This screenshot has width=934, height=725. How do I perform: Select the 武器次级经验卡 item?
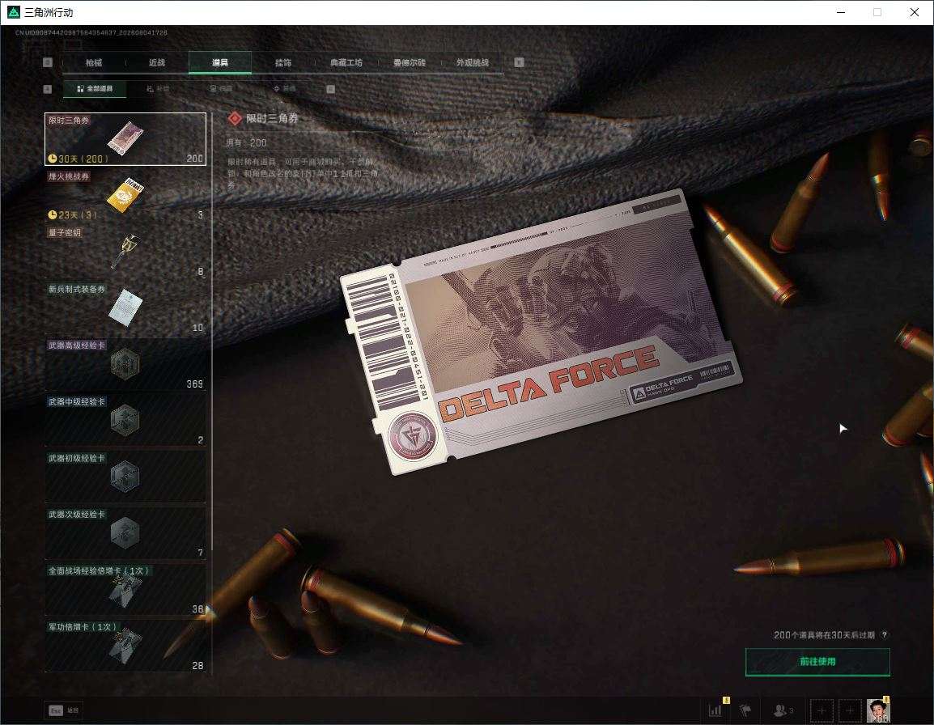pos(125,533)
